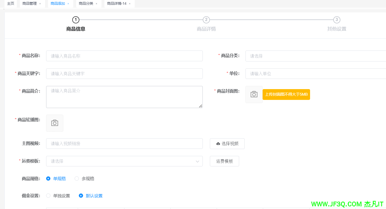Close the 商品分类 tab
The image size is (386, 209).
coord(96,4)
